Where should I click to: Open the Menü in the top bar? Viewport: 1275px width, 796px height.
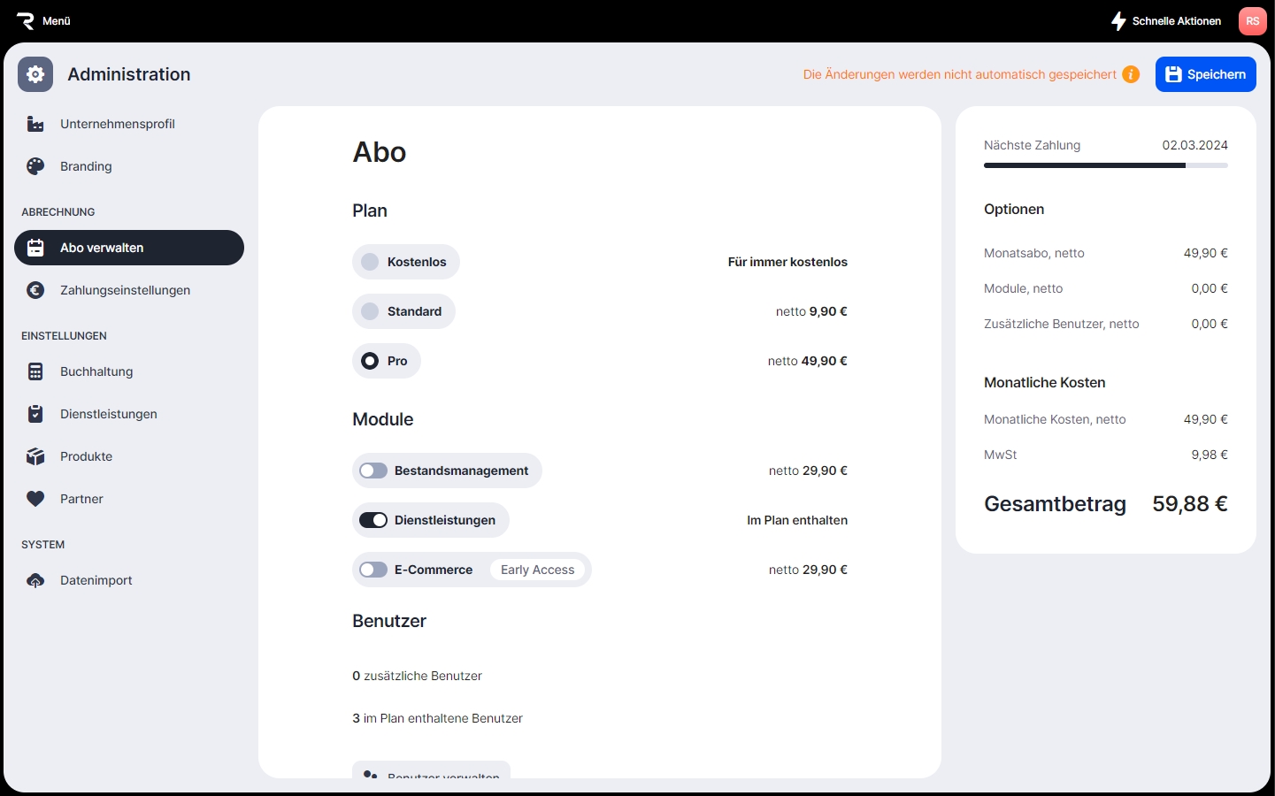tap(44, 20)
